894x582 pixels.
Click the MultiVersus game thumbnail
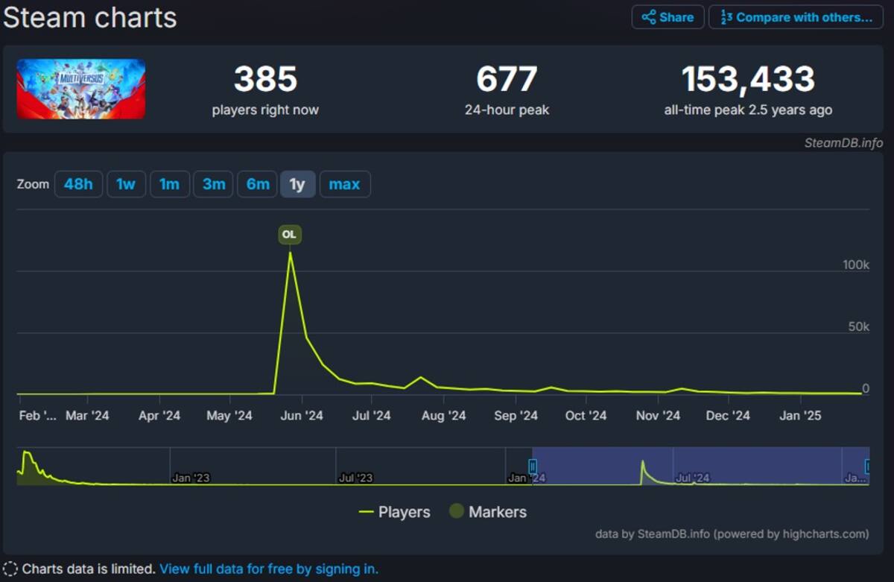coord(81,89)
